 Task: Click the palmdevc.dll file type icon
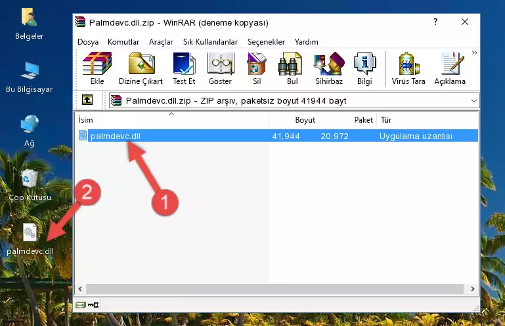coord(83,136)
